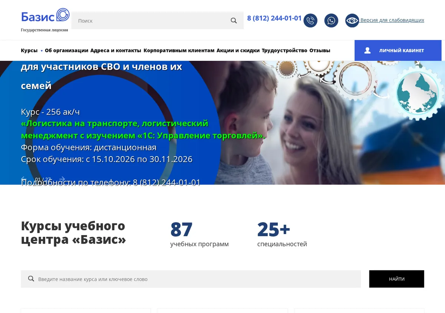Open the Курсы menu item
The width and height of the screenshot is (445, 313).
point(29,50)
